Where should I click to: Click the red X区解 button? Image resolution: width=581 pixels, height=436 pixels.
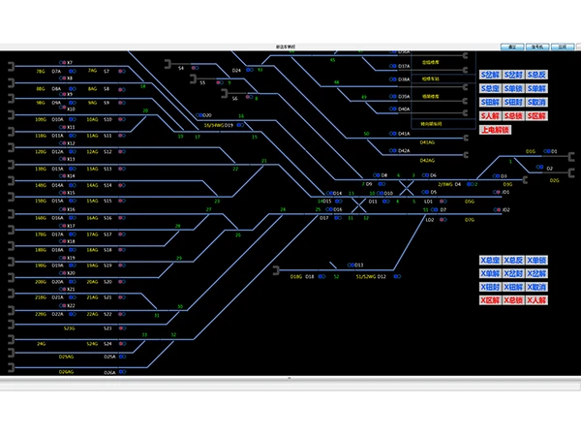coord(491,301)
